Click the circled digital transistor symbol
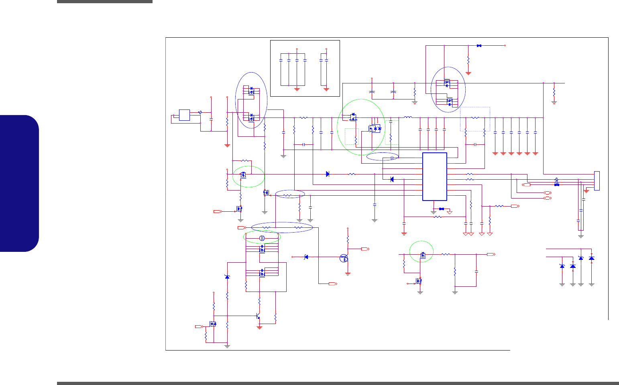619x385 pixels. [343, 258]
